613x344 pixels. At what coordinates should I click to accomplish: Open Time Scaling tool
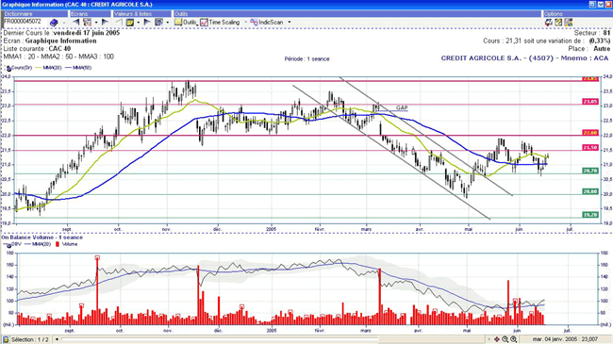[x=220, y=23]
